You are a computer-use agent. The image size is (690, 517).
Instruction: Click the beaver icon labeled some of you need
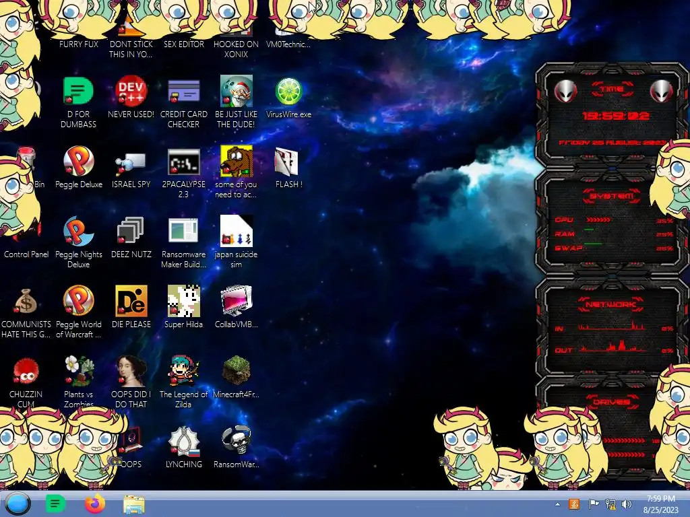tap(237, 161)
